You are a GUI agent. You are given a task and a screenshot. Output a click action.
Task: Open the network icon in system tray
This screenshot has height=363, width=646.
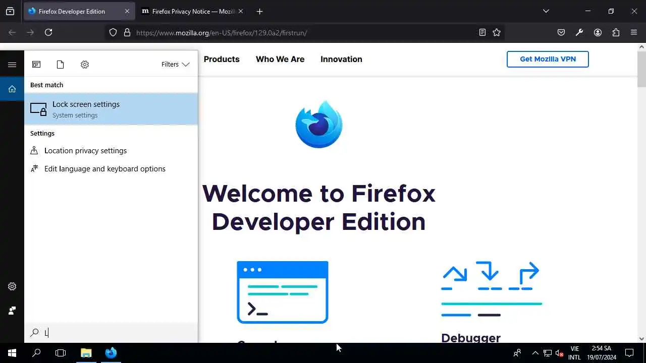click(x=547, y=353)
